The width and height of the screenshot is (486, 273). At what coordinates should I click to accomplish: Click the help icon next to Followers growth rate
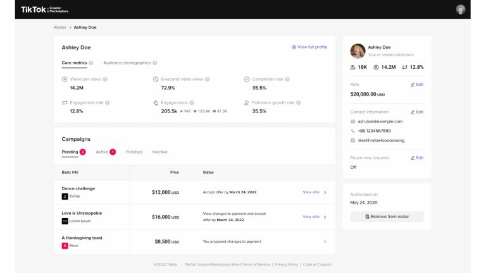298,103
